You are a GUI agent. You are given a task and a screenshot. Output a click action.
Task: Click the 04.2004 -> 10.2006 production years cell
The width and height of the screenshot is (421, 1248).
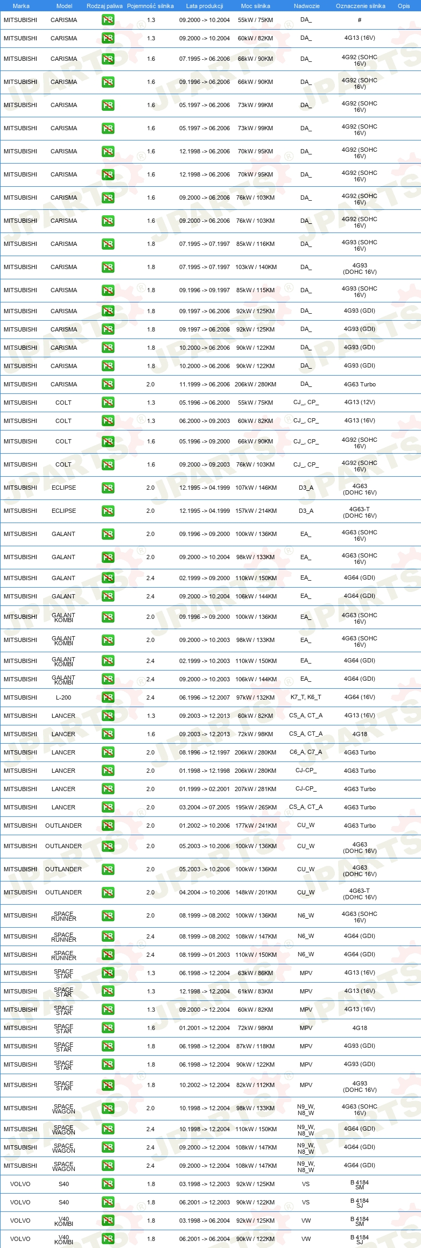[205, 892]
